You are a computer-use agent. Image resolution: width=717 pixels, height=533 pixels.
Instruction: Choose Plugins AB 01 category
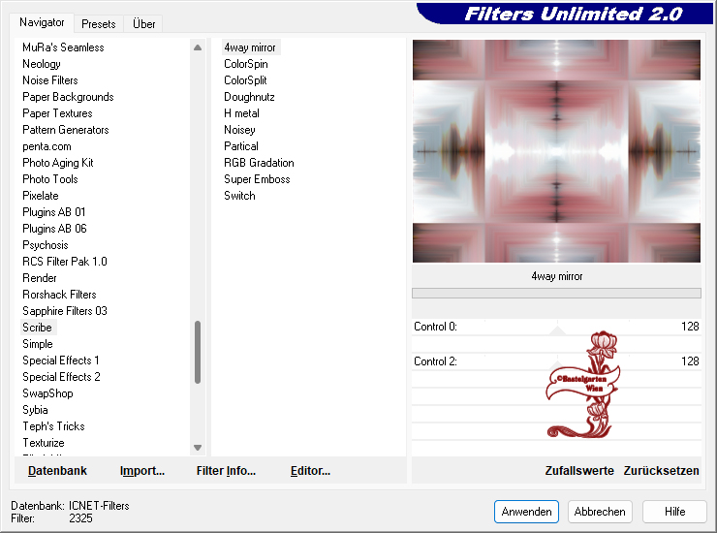tap(54, 212)
